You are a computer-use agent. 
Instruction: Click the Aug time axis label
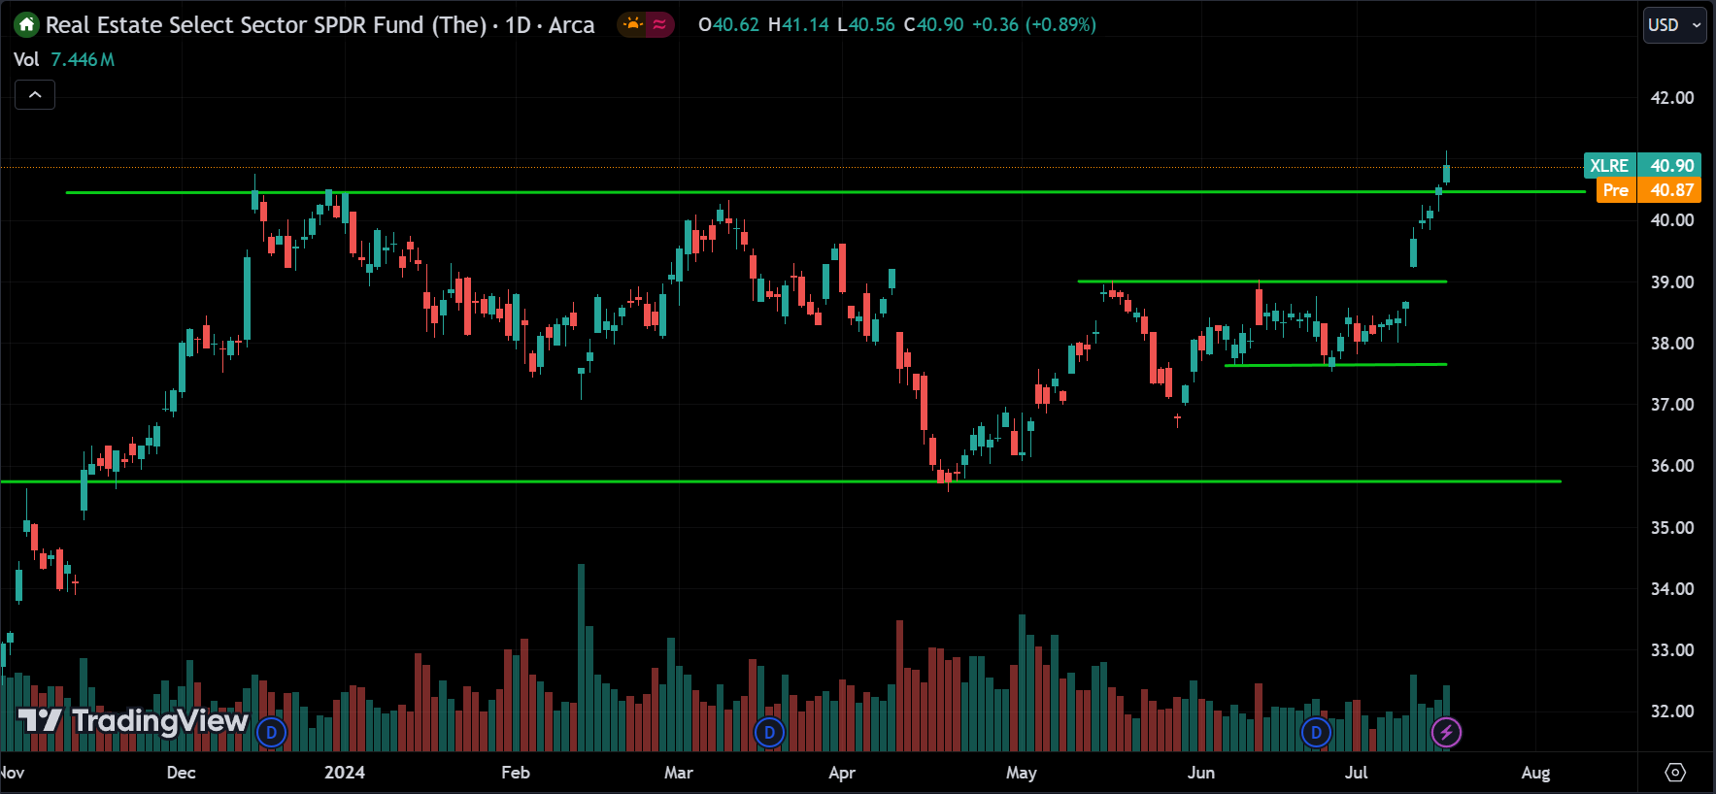(1535, 773)
